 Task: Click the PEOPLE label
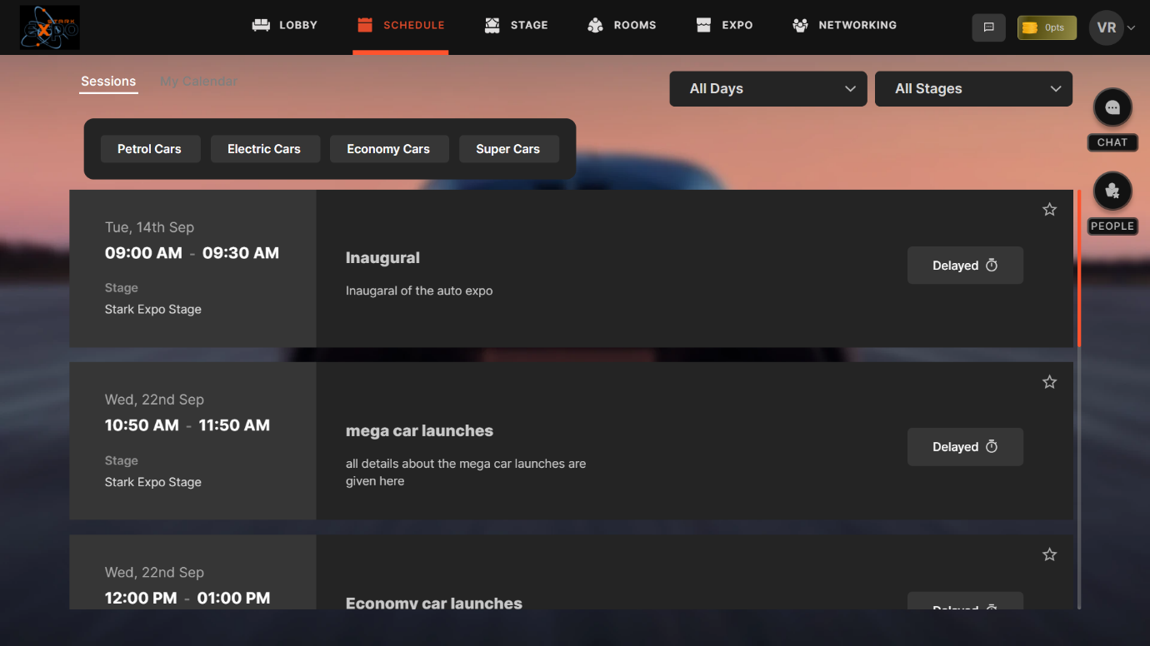point(1112,226)
